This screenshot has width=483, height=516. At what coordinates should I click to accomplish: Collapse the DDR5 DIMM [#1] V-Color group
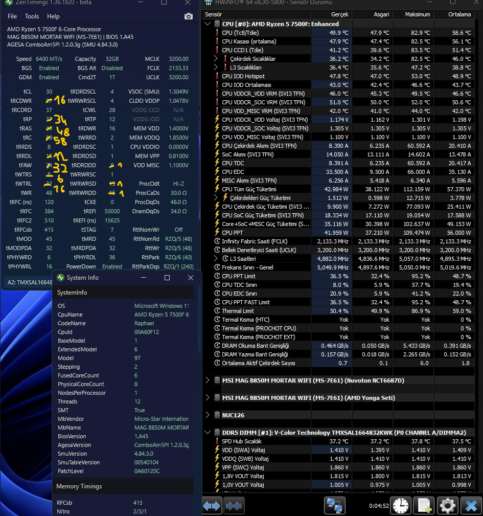point(208,432)
